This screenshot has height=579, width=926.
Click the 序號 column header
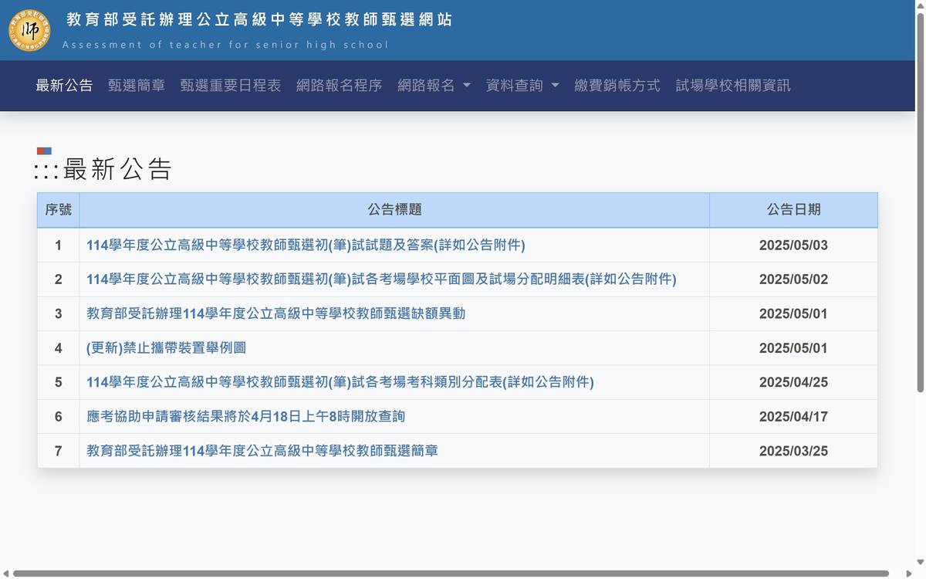58,210
